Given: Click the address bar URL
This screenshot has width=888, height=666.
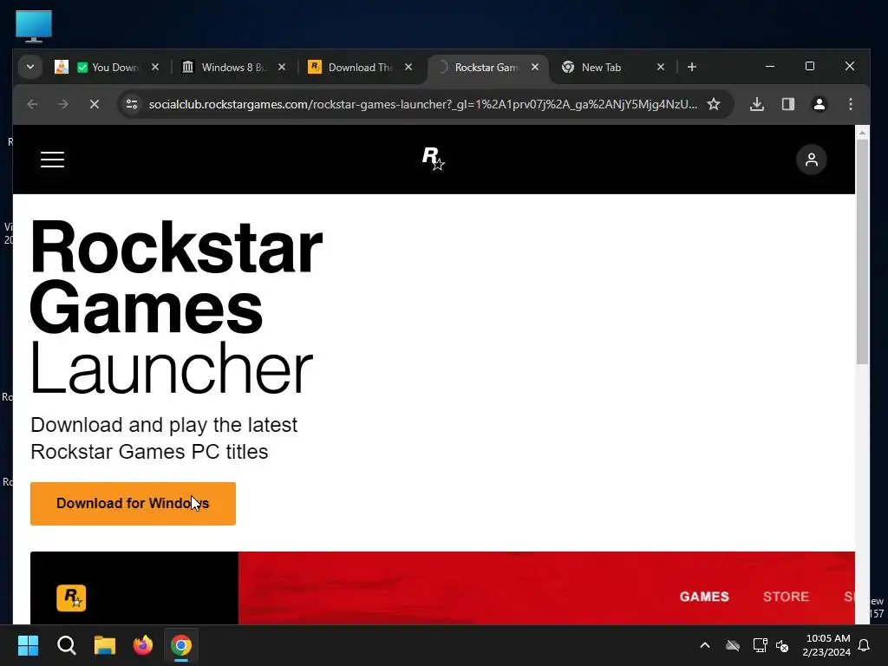Looking at the screenshot, I should 422,104.
